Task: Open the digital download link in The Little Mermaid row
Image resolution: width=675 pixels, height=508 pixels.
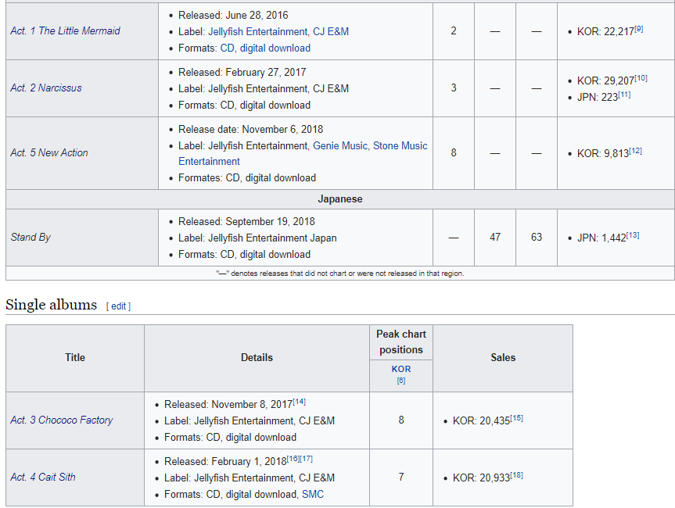Action: pyautogui.click(x=275, y=48)
